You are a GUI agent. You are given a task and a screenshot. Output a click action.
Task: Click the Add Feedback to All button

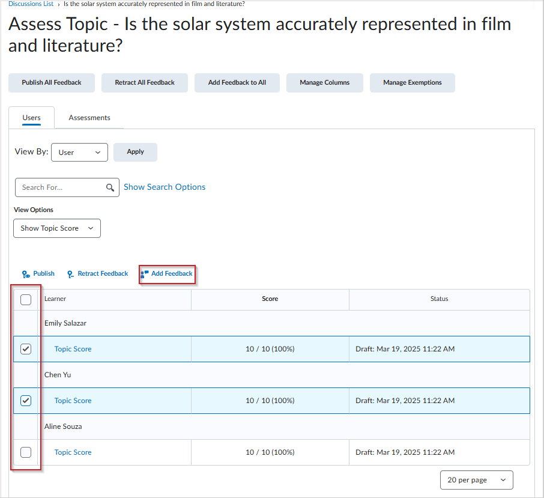(237, 82)
